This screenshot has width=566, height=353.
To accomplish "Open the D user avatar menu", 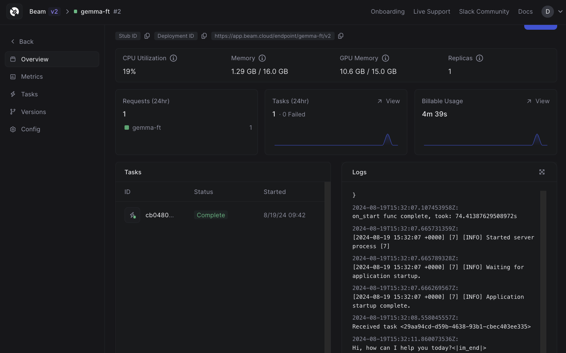I will click(x=548, y=12).
